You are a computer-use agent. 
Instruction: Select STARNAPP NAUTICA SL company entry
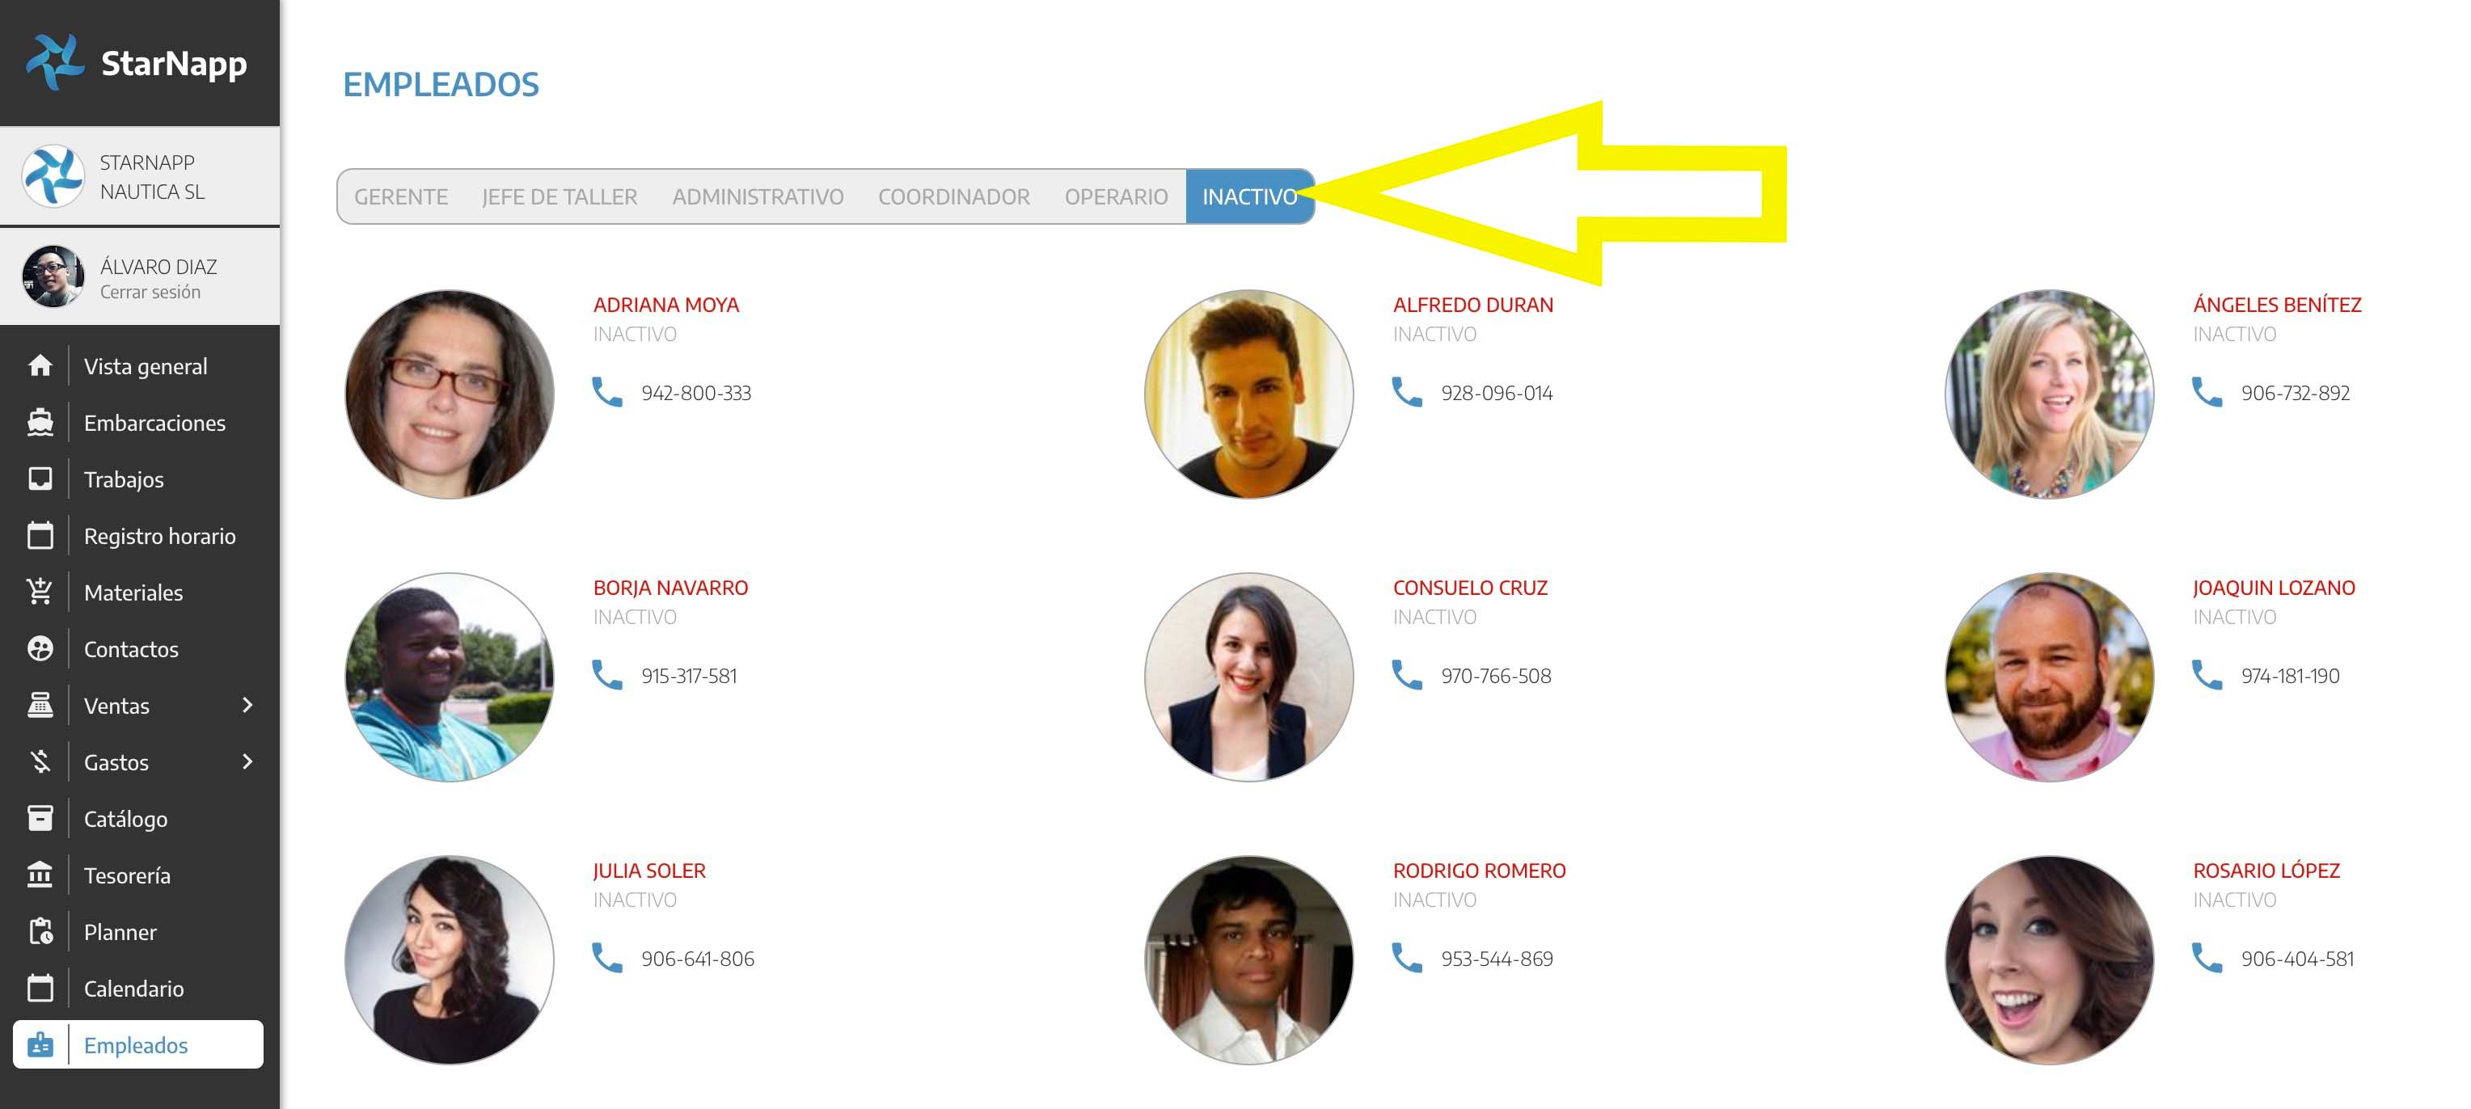point(151,177)
